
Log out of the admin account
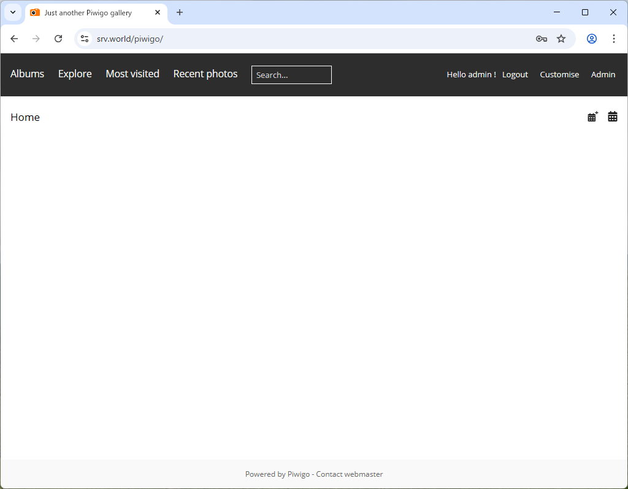pos(515,74)
